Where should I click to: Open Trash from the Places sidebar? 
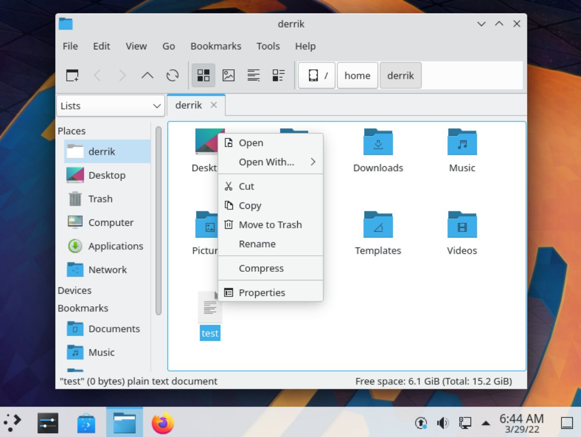pyautogui.click(x=100, y=199)
